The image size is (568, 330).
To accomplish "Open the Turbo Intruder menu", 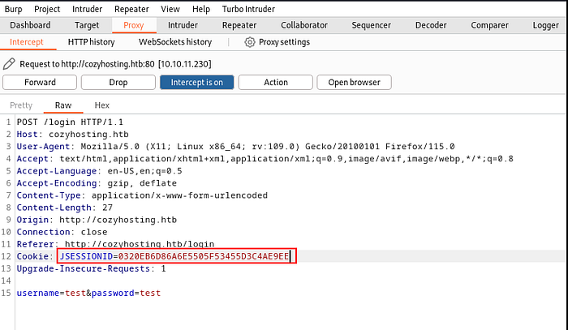I will point(248,9).
